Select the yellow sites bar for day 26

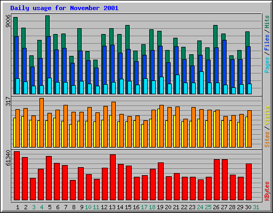click(214, 129)
